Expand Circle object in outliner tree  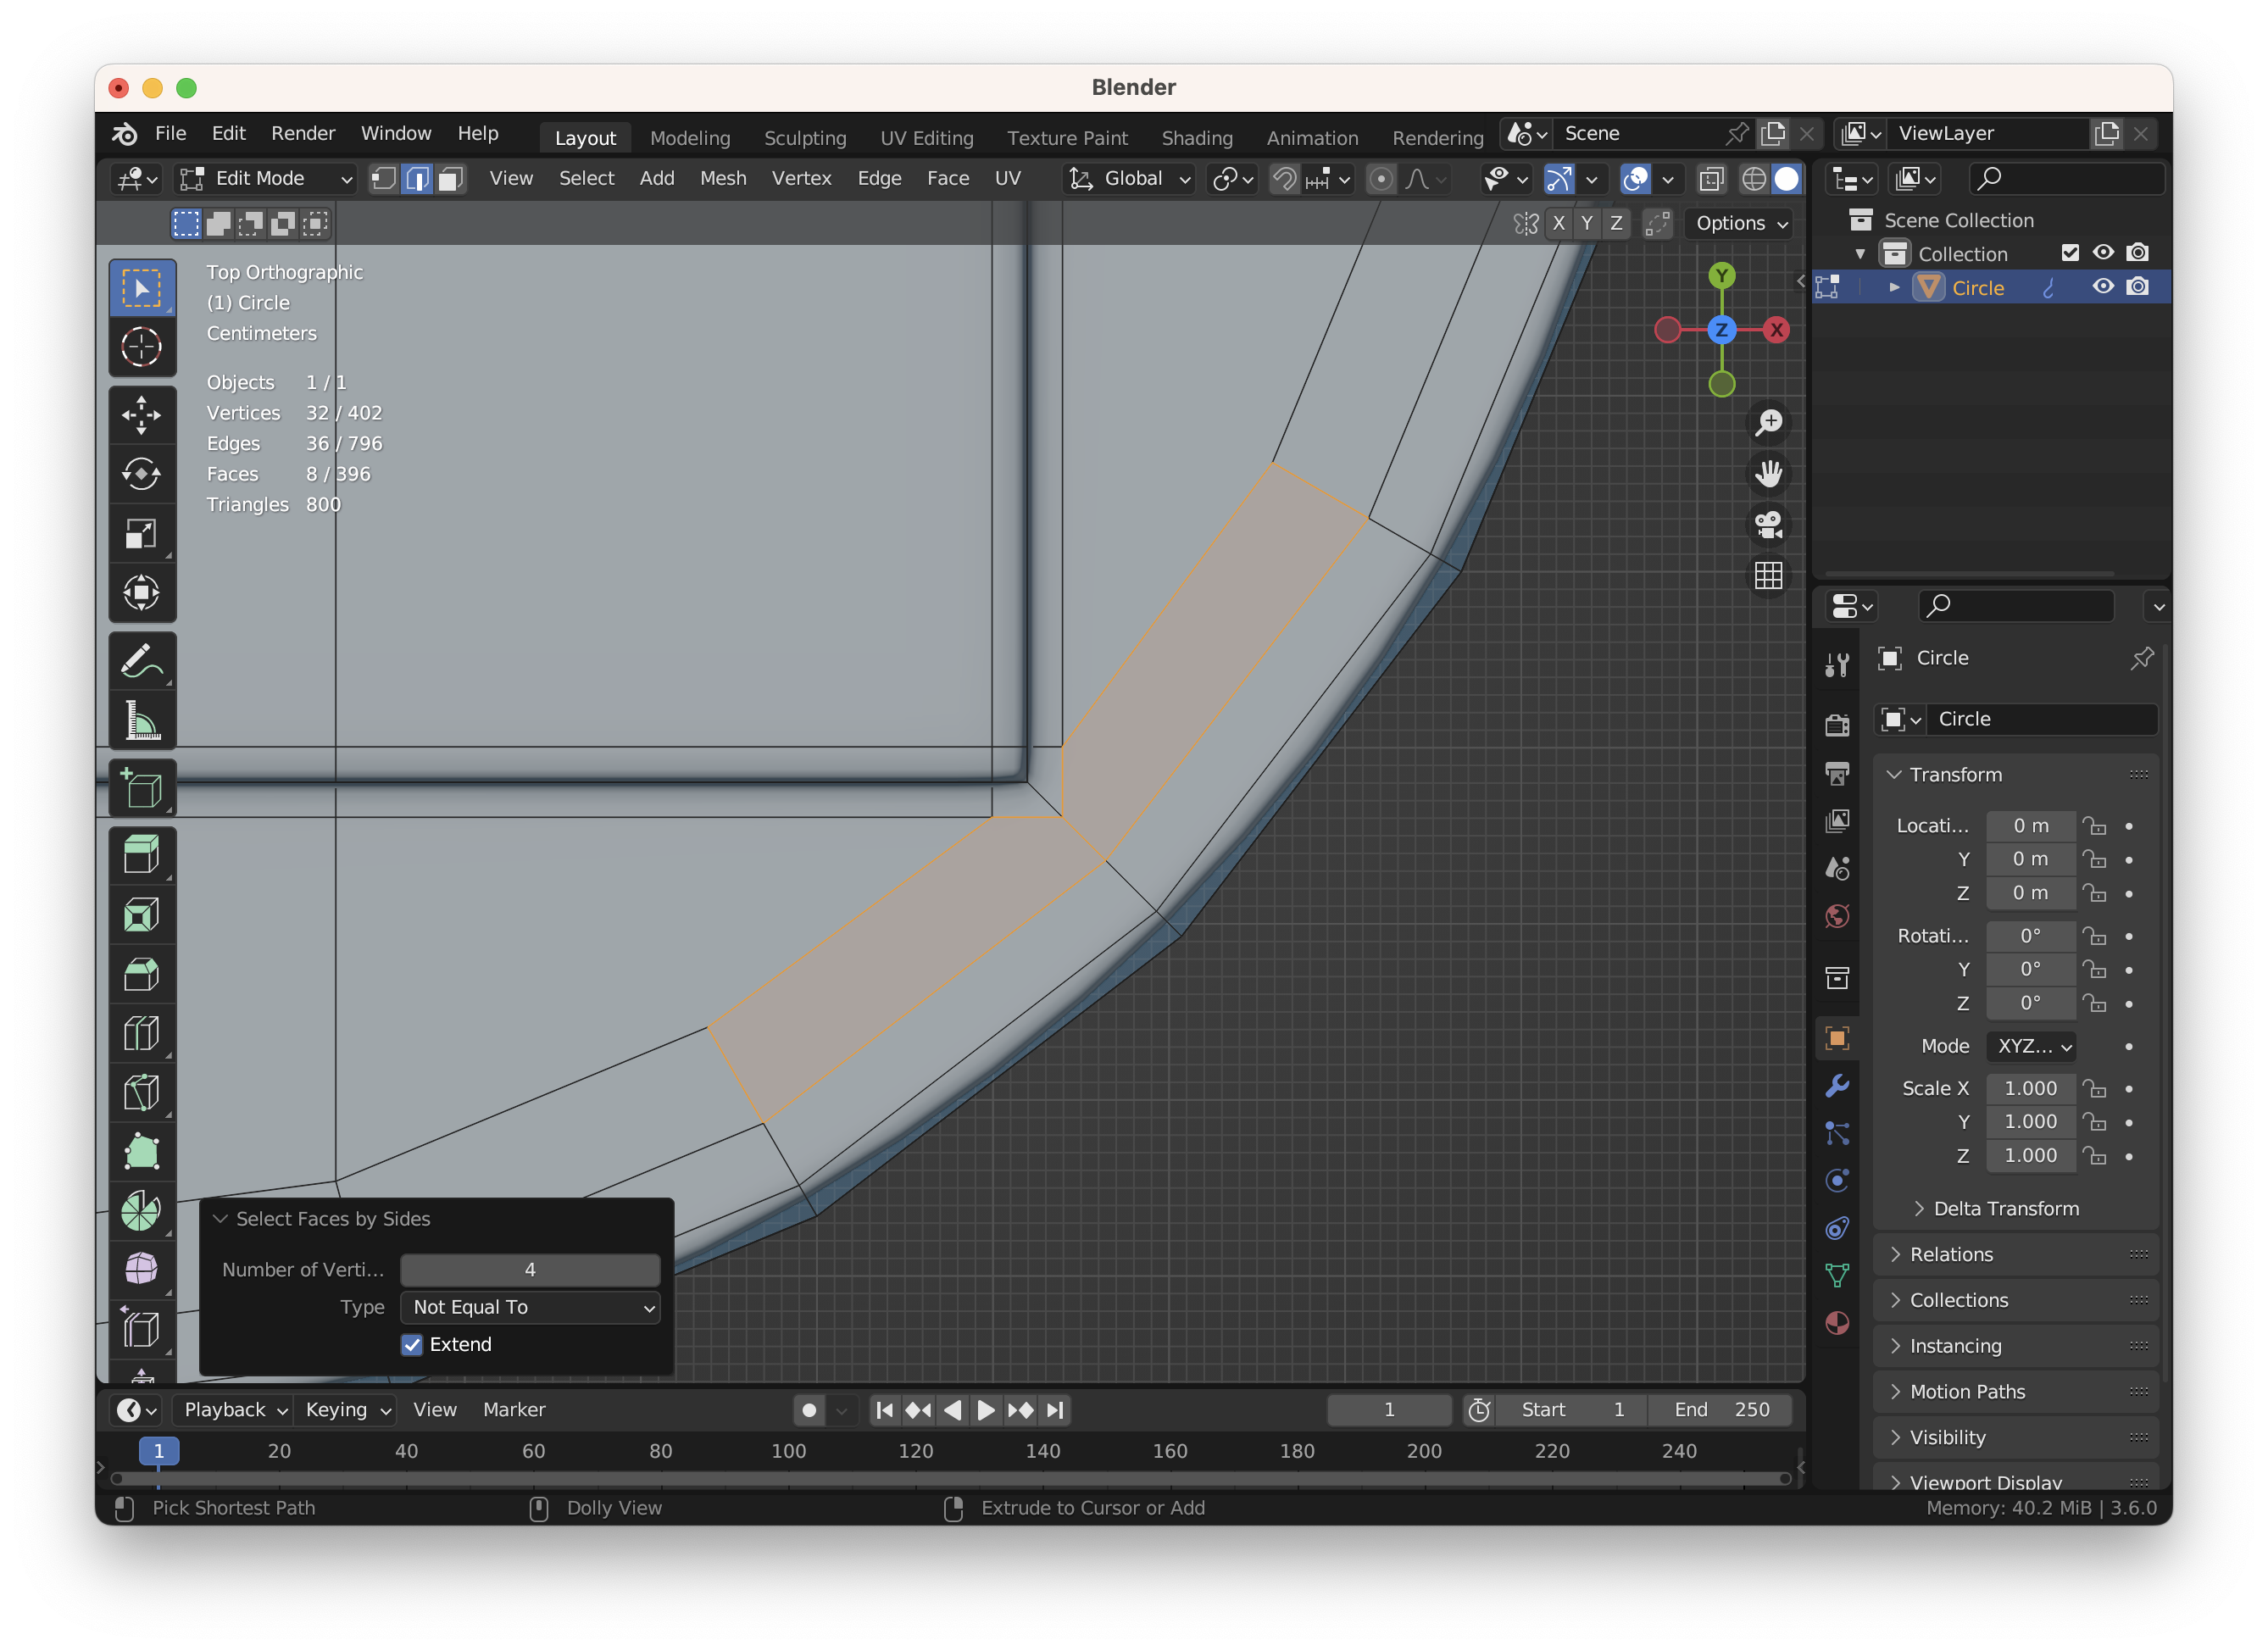1894,287
